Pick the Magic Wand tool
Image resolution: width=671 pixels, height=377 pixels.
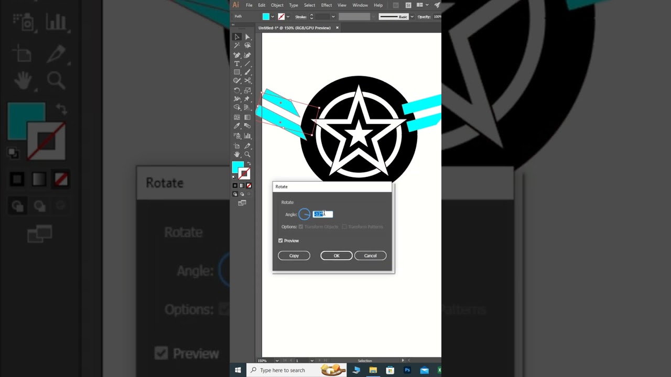(x=237, y=46)
